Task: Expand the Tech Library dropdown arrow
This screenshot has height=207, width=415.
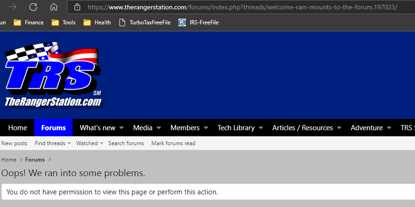Action: tap(261, 128)
